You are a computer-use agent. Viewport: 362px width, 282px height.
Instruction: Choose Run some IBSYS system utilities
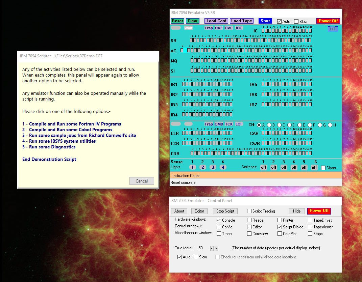pyautogui.click(x=59, y=141)
